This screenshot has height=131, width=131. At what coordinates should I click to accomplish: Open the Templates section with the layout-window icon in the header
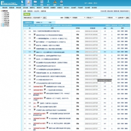pos(42,3)
